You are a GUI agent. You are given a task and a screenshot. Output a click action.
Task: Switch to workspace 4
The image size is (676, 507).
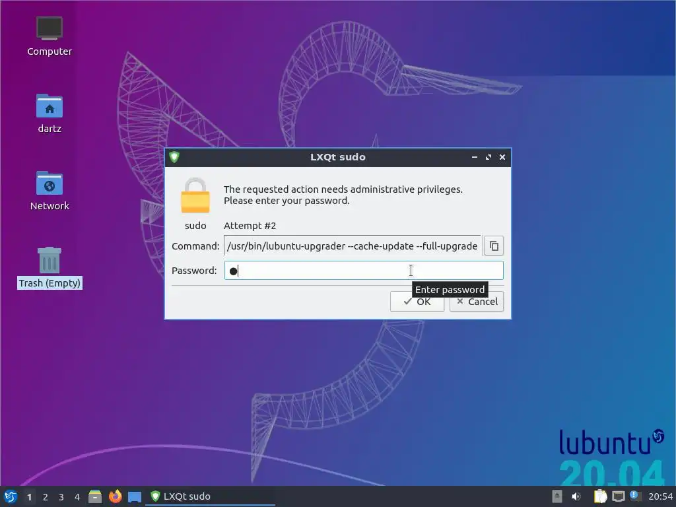[x=77, y=497]
